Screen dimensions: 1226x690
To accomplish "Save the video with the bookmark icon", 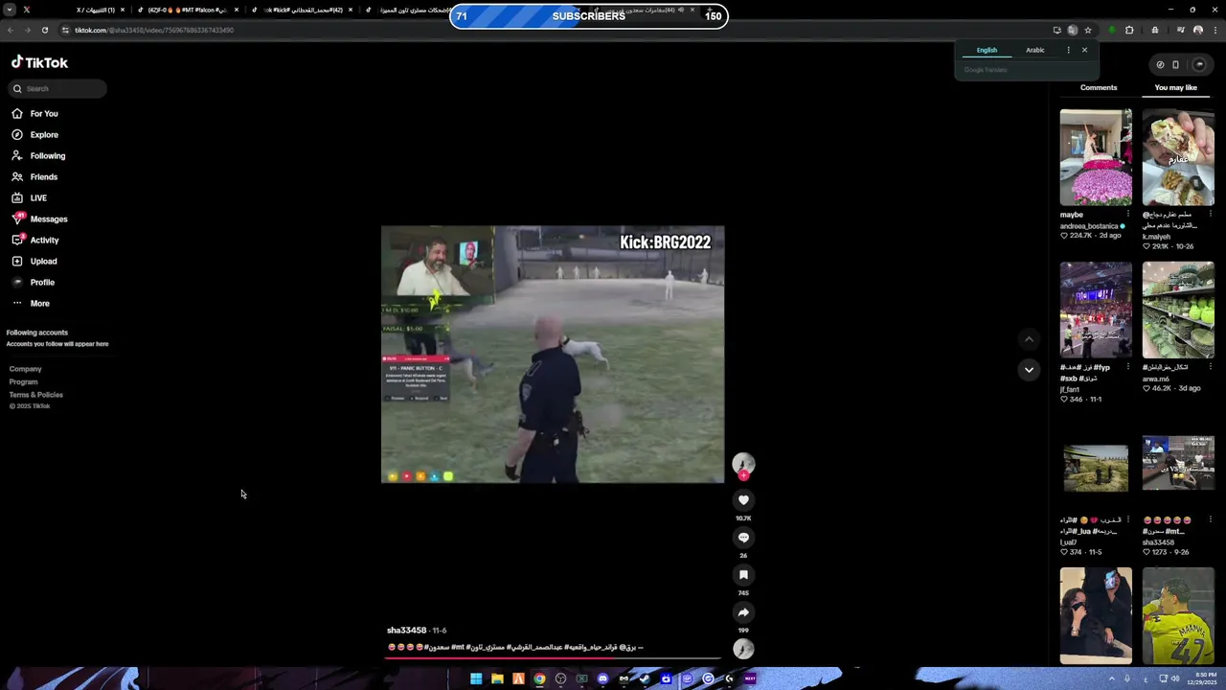I will click(x=743, y=575).
